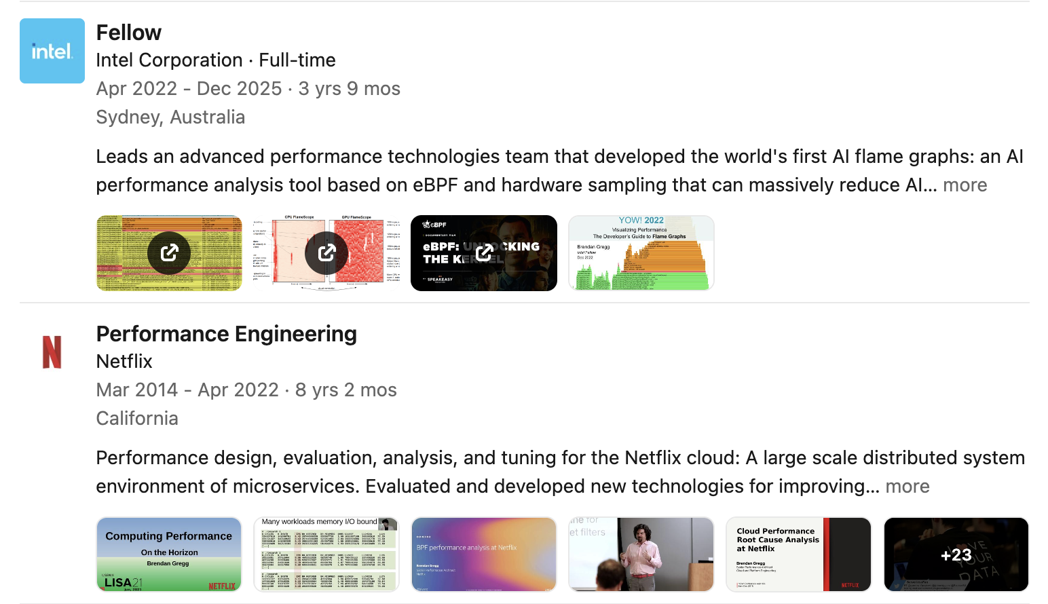The width and height of the screenshot is (1048, 604).
Task: Open external link on CPU FlameScope thumbnail
Action: [326, 253]
